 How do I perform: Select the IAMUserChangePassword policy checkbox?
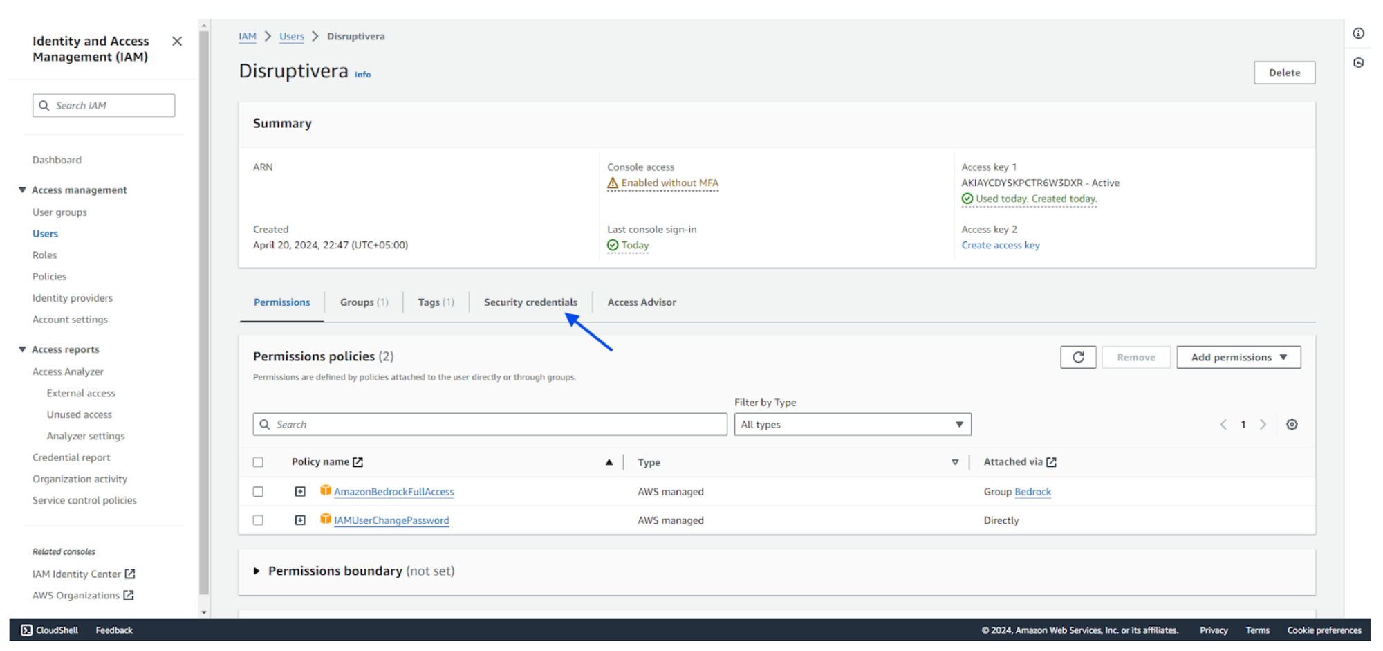258,520
